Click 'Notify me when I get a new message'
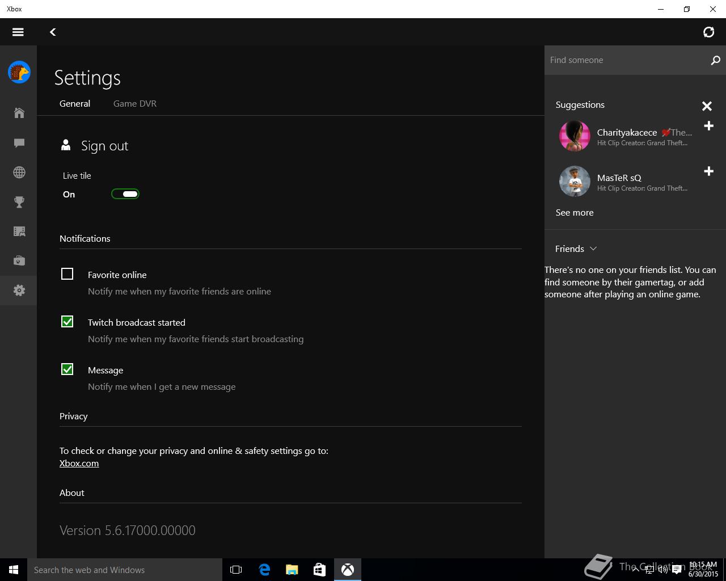Viewport: 726px width, 581px height. tap(162, 386)
